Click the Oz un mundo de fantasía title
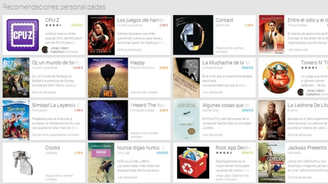Viewport: 328px width, 184px height. click(x=56, y=63)
